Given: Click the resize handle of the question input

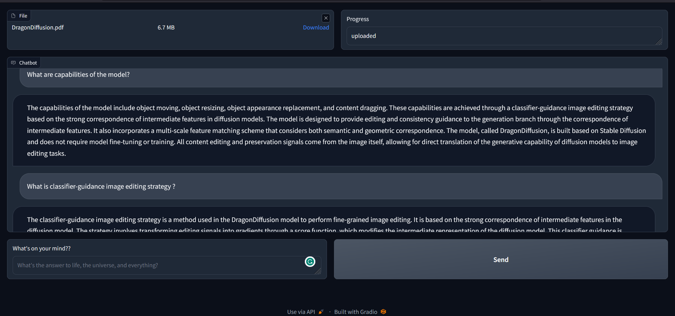Looking at the screenshot, I should pos(318,271).
